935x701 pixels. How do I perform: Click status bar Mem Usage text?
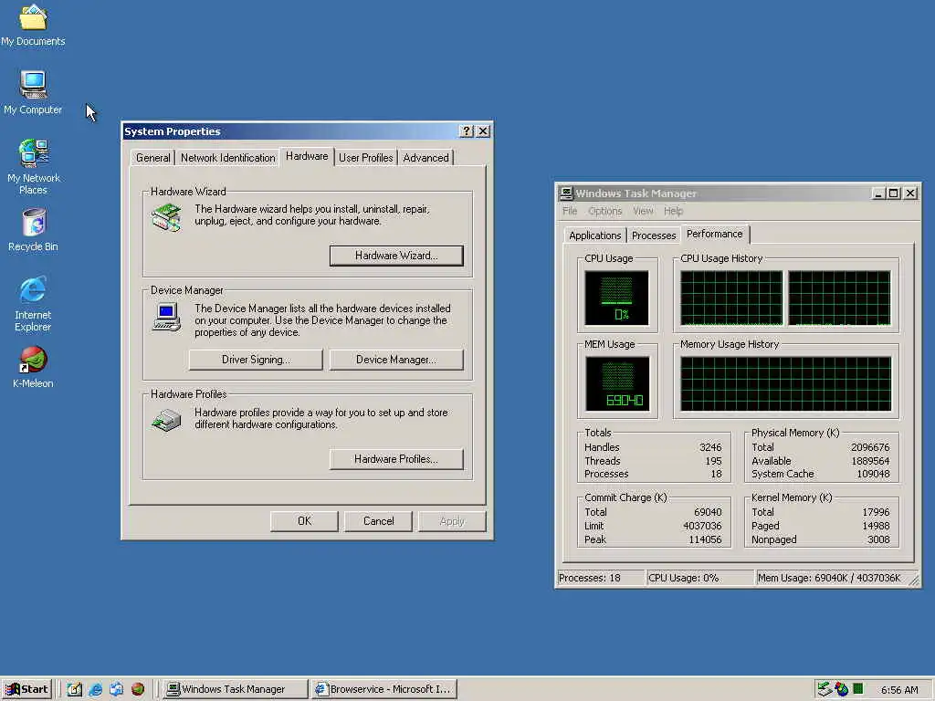[831, 578]
